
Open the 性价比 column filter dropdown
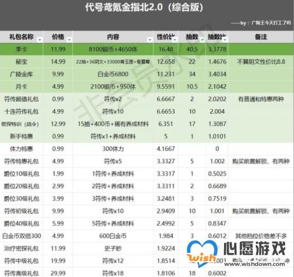(175, 40)
